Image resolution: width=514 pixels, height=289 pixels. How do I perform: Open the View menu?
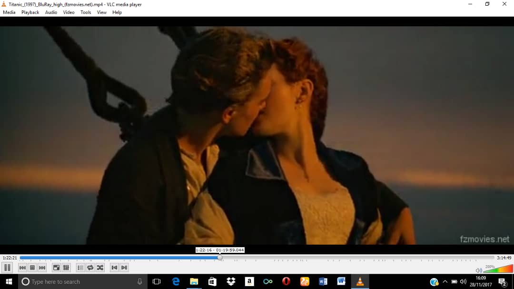(102, 12)
